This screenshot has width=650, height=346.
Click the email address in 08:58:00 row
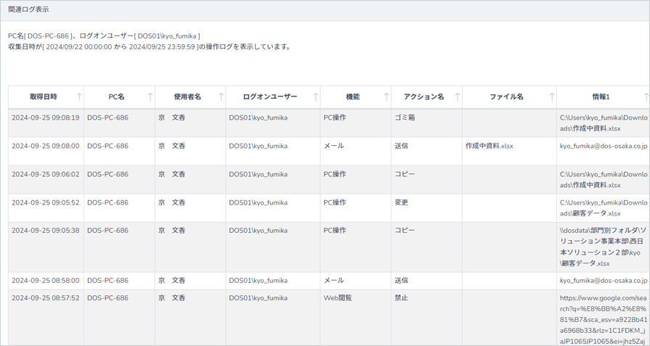point(604,281)
